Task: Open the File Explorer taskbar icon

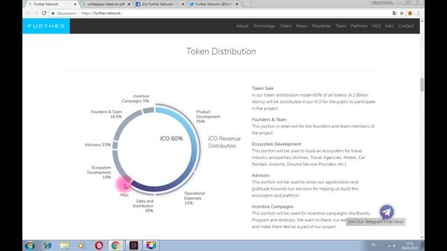Action: (64, 245)
